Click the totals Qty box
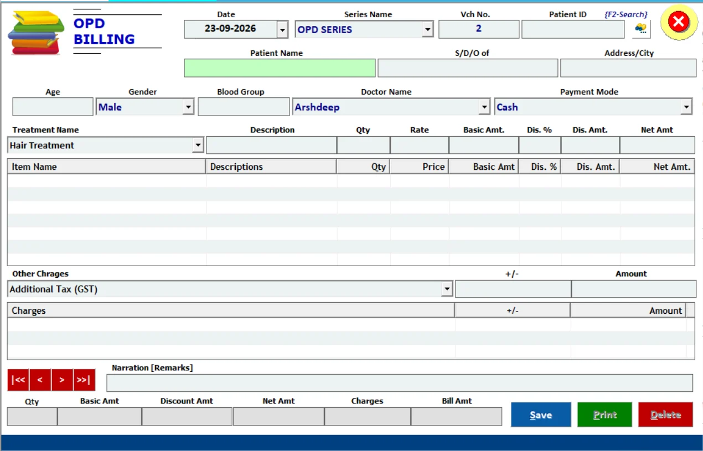This screenshot has height=451, width=703. 32,417
